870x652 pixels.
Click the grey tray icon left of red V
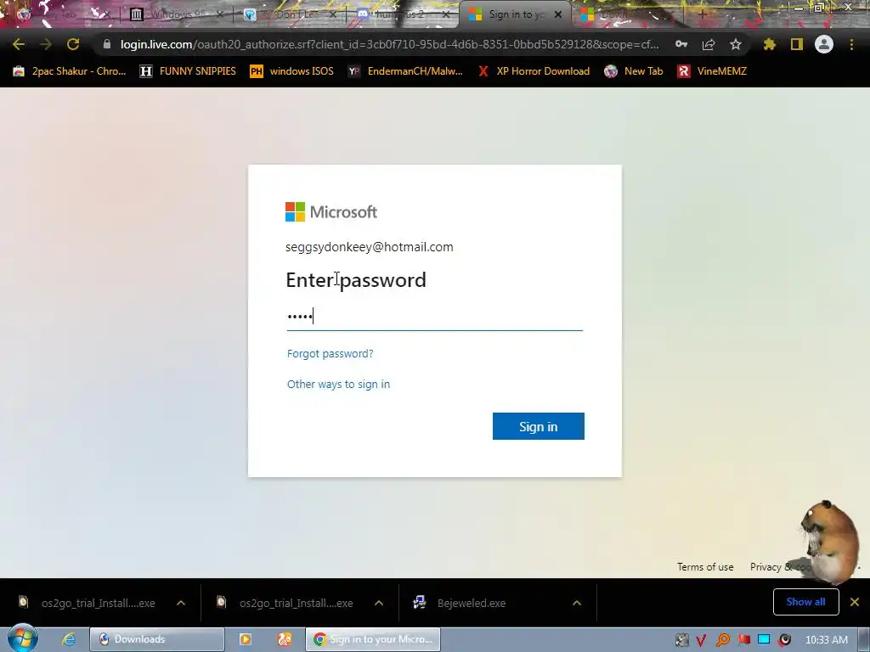pos(682,640)
